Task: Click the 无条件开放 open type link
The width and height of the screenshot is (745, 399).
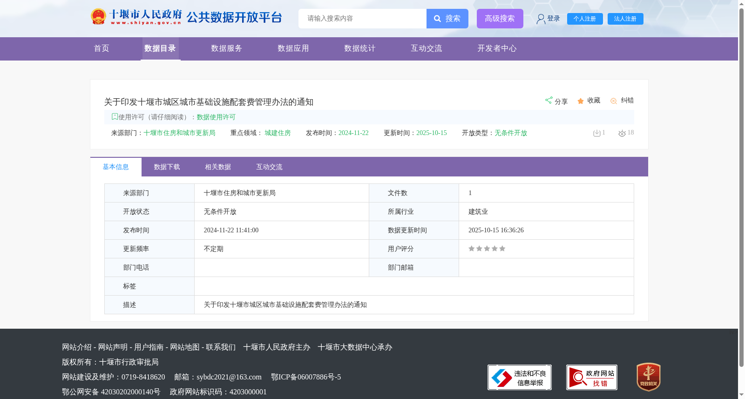Action: (x=511, y=133)
